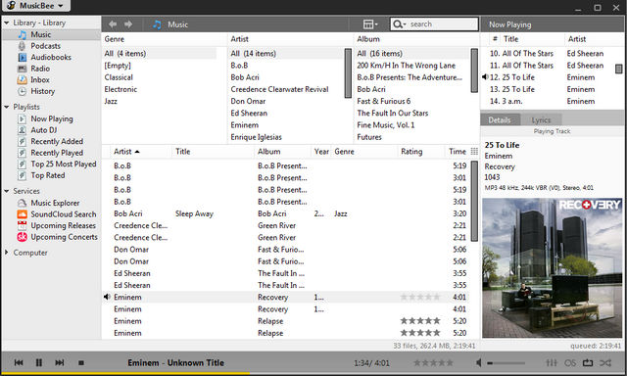Toggle repeat mode

point(588,363)
